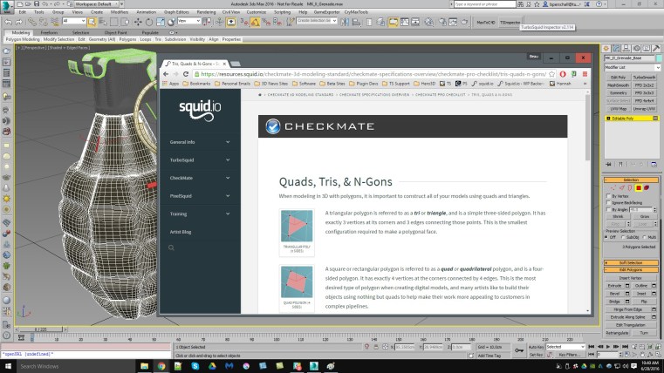664x373 pixels.
Task: Click the Artist Blog sidebar link
Action: (x=181, y=232)
